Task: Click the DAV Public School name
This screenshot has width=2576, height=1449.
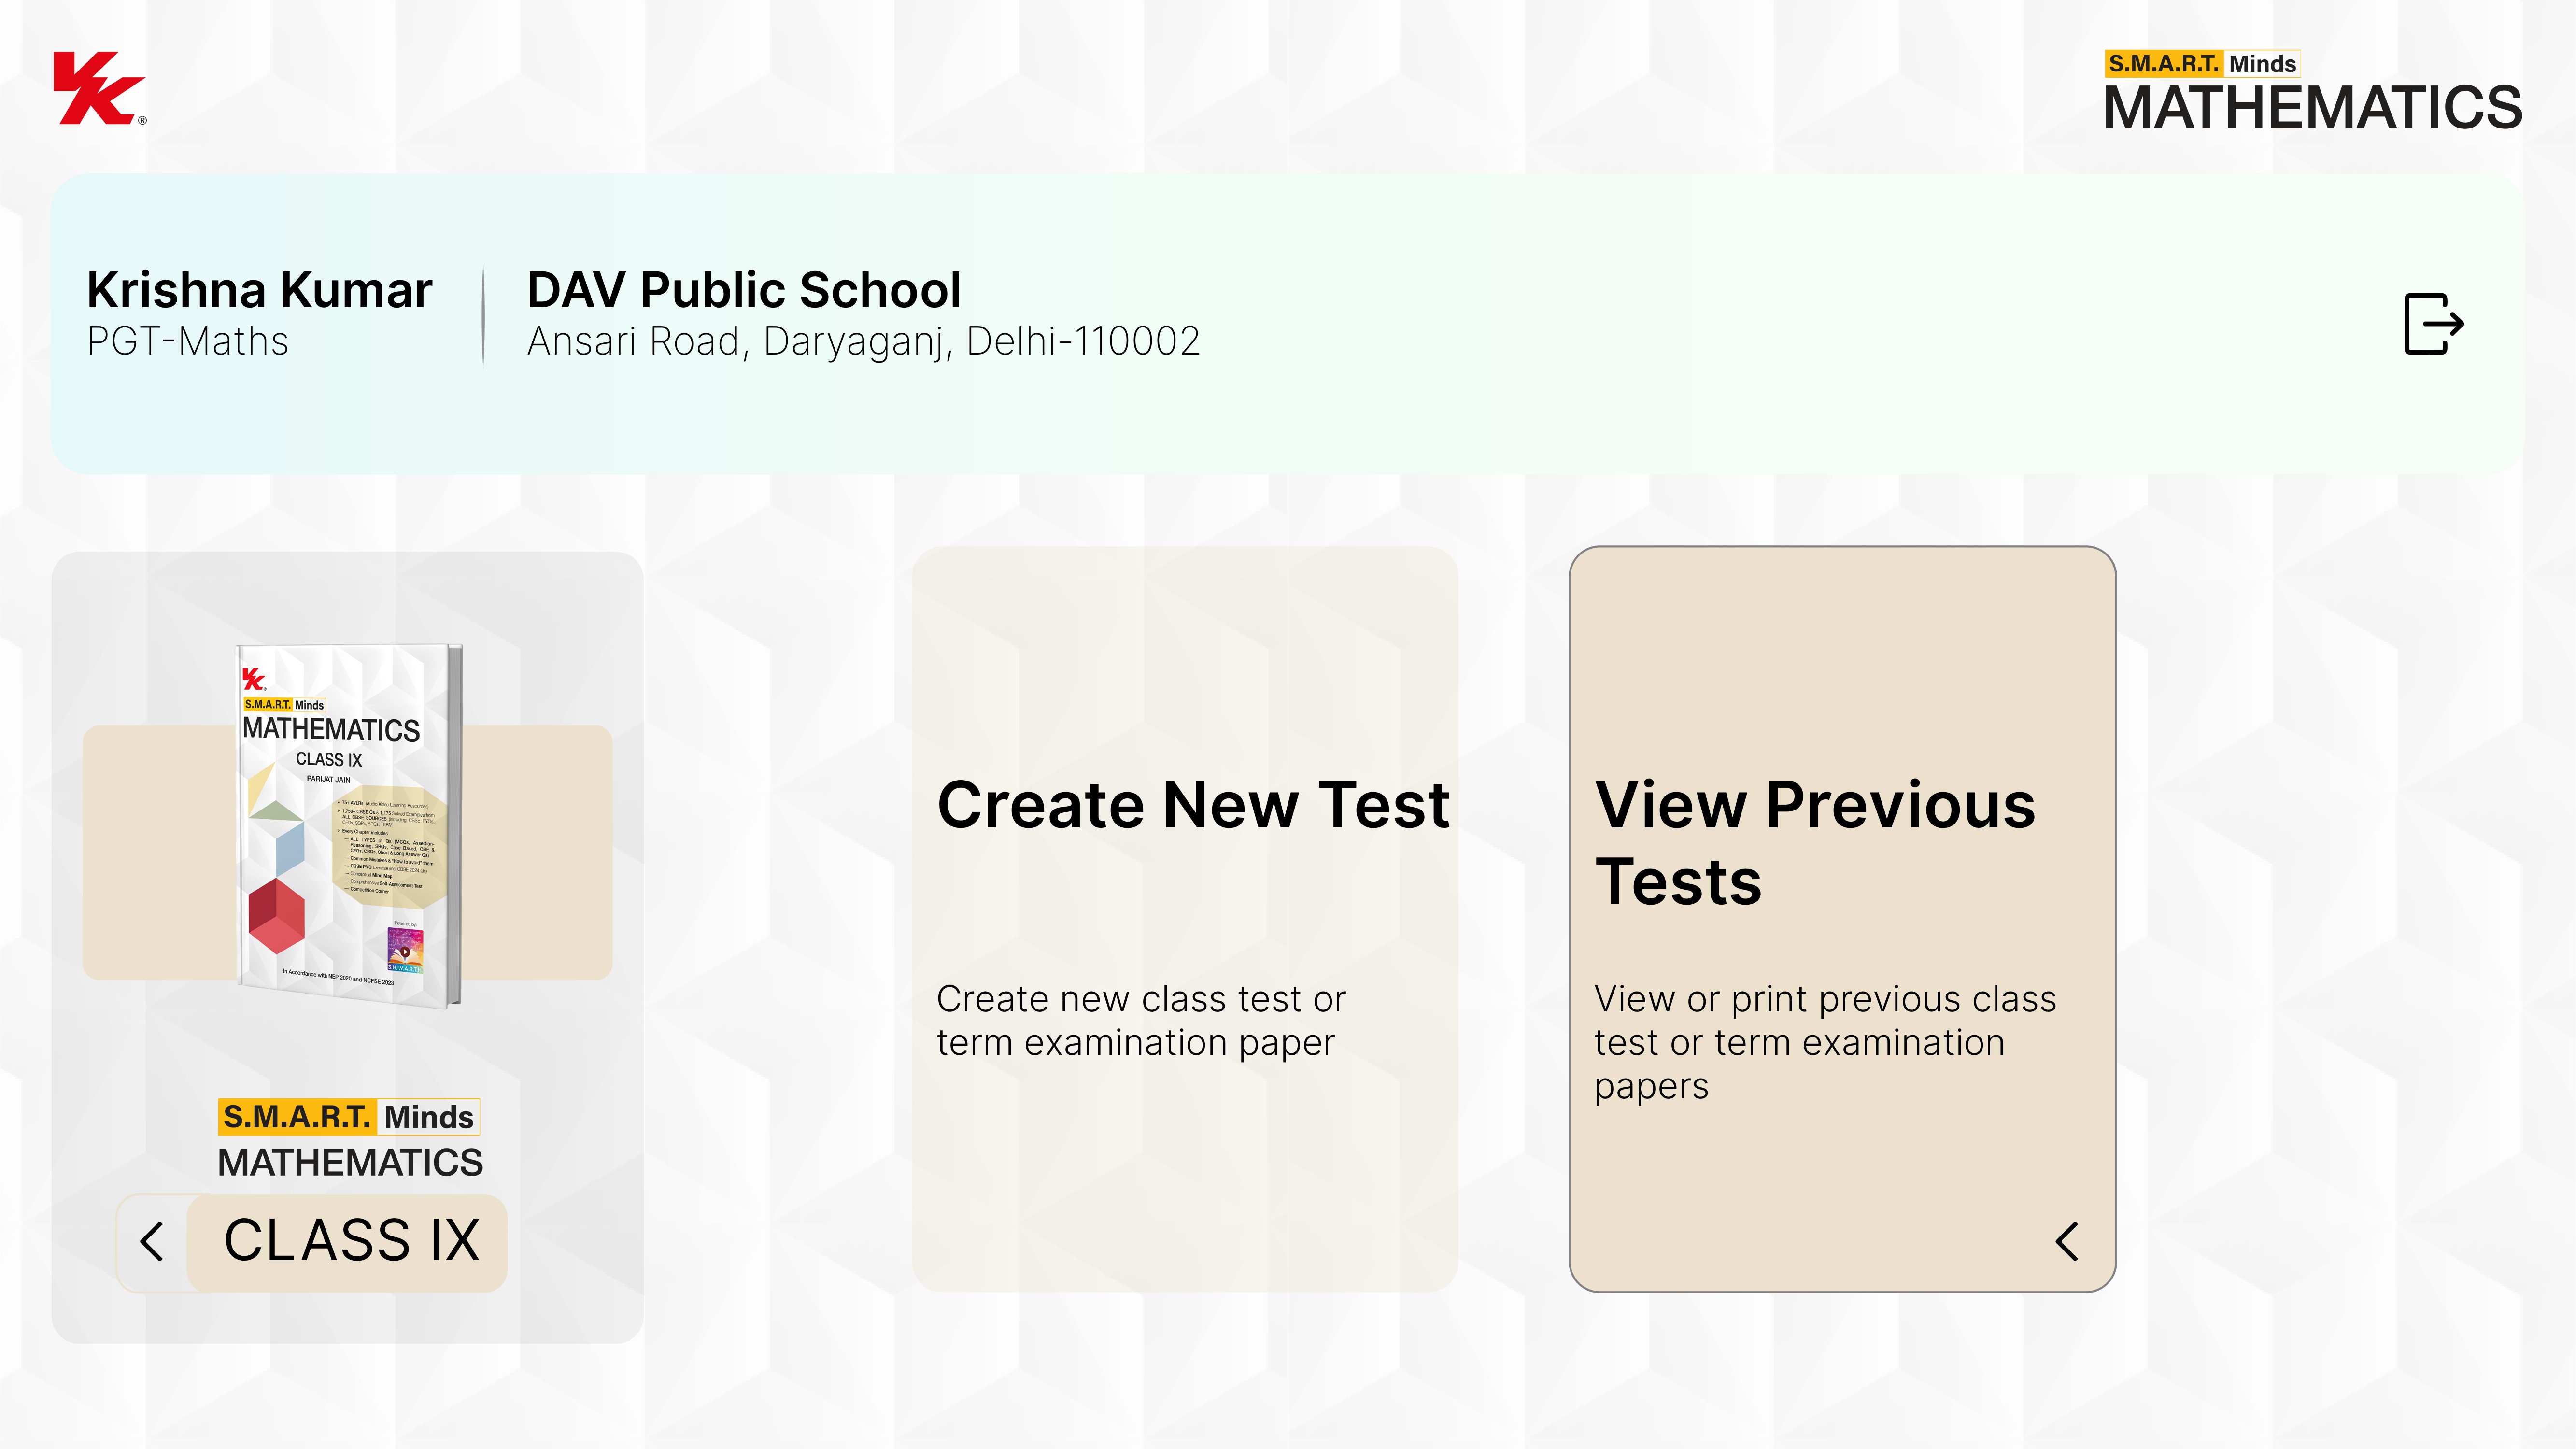Action: [743, 290]
